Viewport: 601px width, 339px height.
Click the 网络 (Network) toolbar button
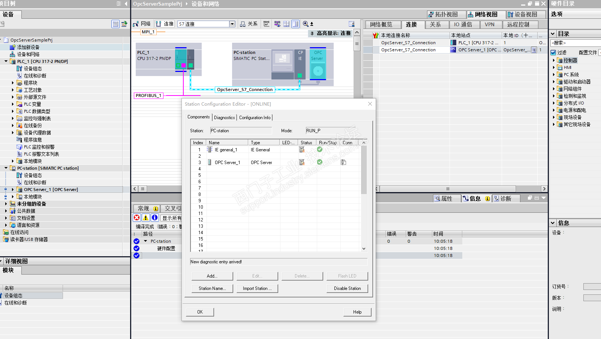[x=142, y=24]
